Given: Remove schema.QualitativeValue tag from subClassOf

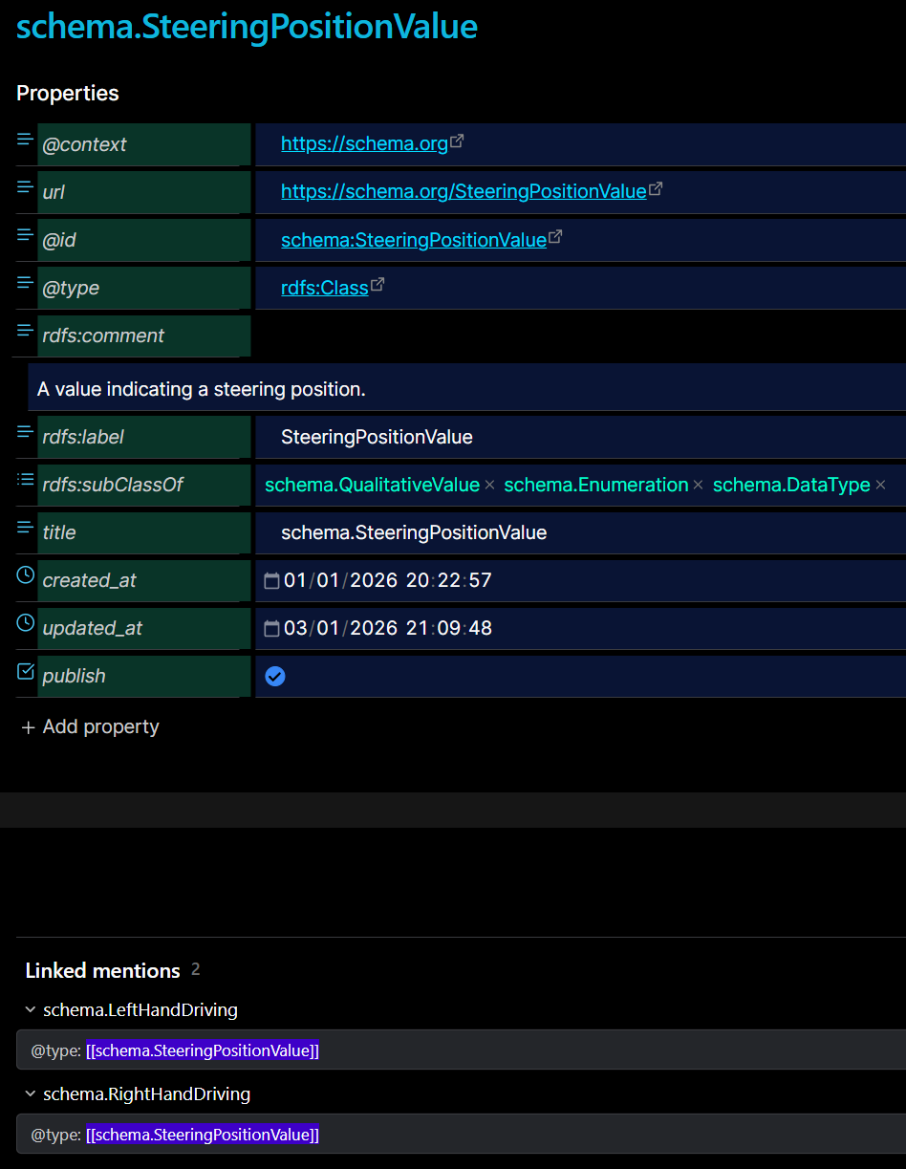Looking at the screenshot, I should point(490,486).
